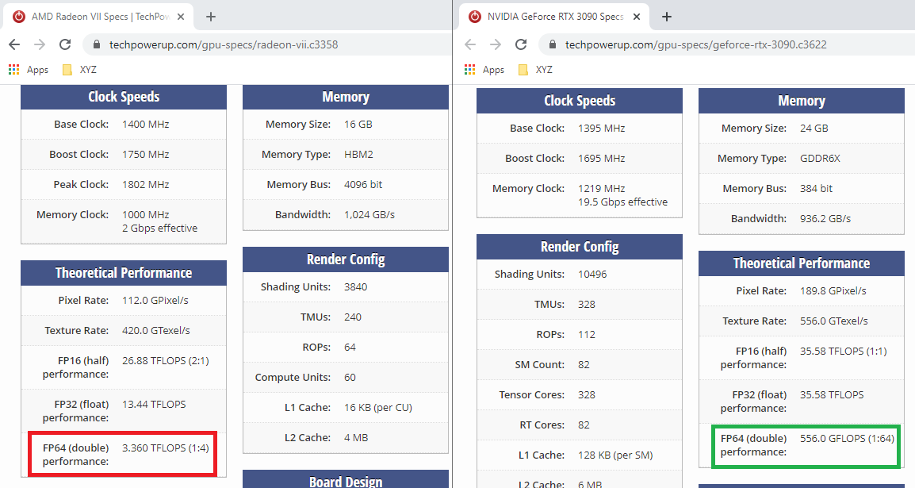Click the 19.5 Gbps effective text
Screen dimensions: 915x488
[623, 202]
